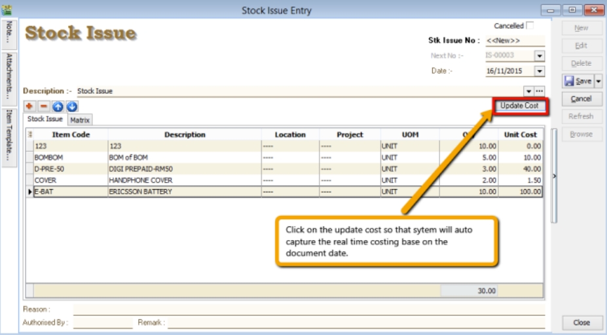Click the blue move-down arrow icon
The height and width of the screenshot is (335, 607).
click(x=71, y=106)
